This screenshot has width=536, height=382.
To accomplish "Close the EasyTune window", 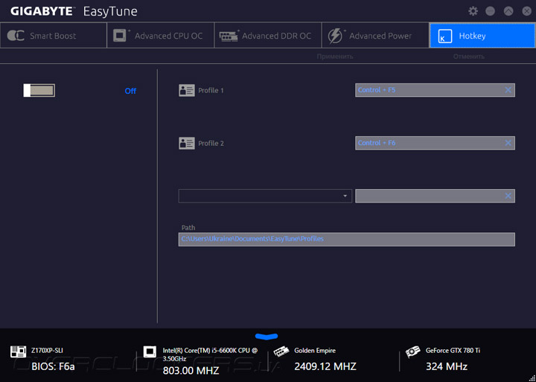I will point(527,11).
